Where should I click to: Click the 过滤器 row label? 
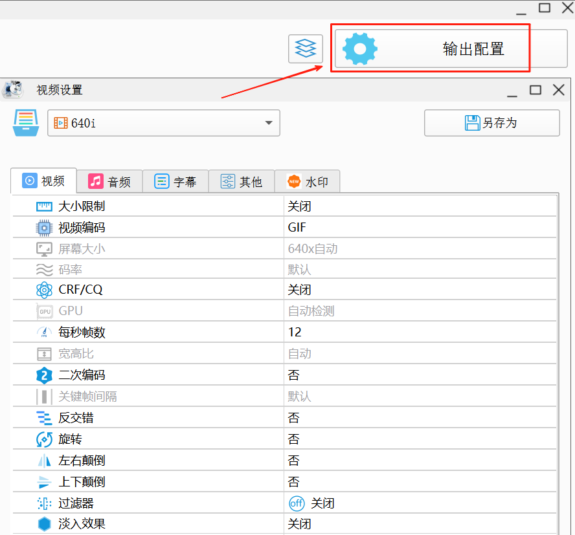point(76,503)
